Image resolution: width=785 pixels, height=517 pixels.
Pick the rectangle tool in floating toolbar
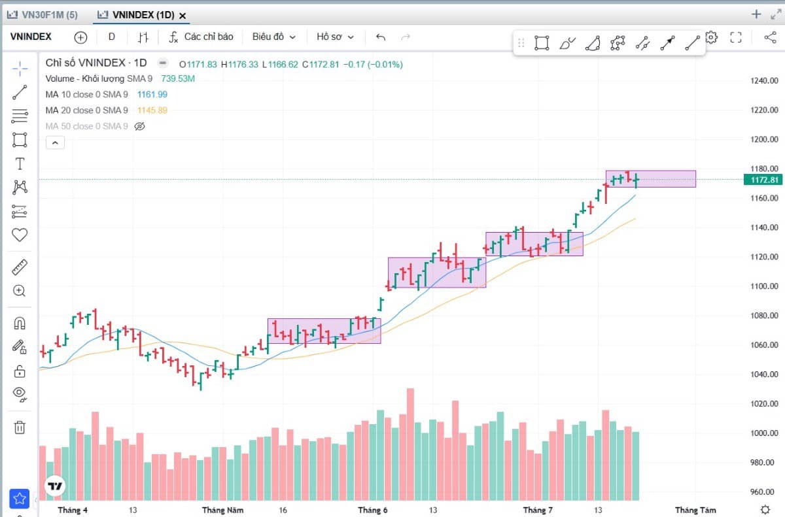(x=542, y=44)
